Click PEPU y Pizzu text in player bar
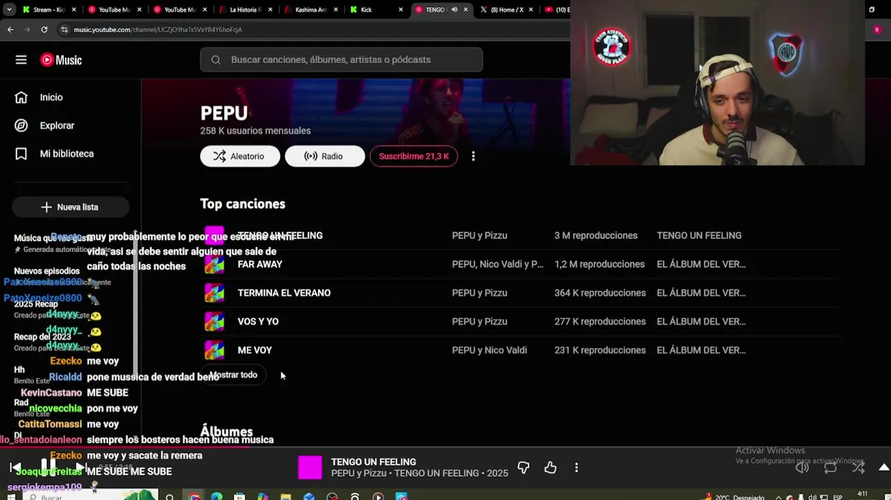The height and width of the screenshot is (500, 891). [361, 473]
